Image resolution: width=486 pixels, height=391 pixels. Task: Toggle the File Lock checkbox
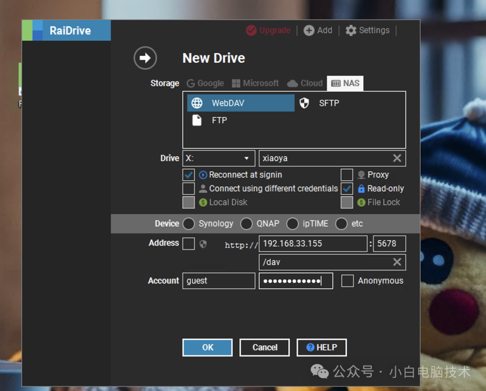(x=347, y=202)
